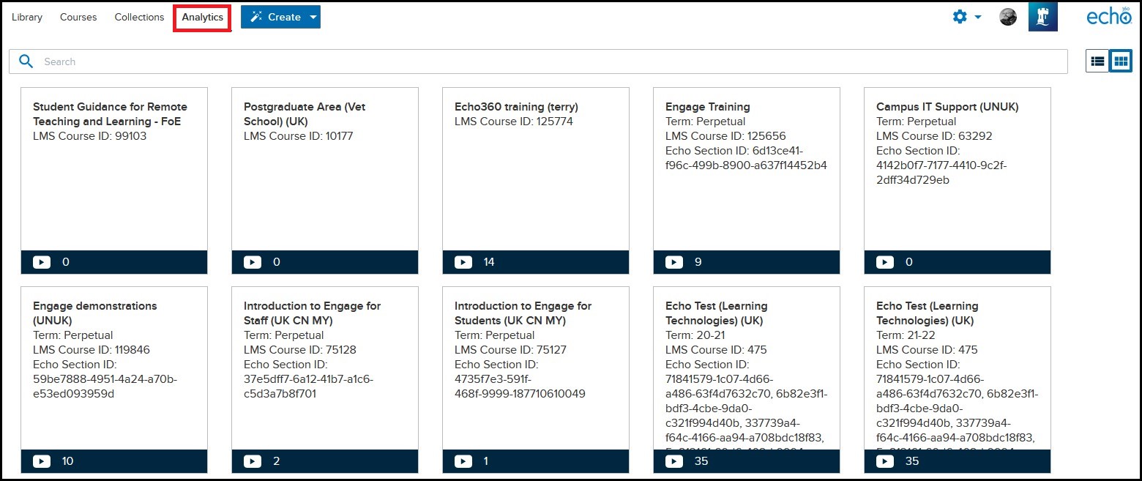Click the Create button label
This screenshot has height=481, width=1142.
click(x=284, y=17)
